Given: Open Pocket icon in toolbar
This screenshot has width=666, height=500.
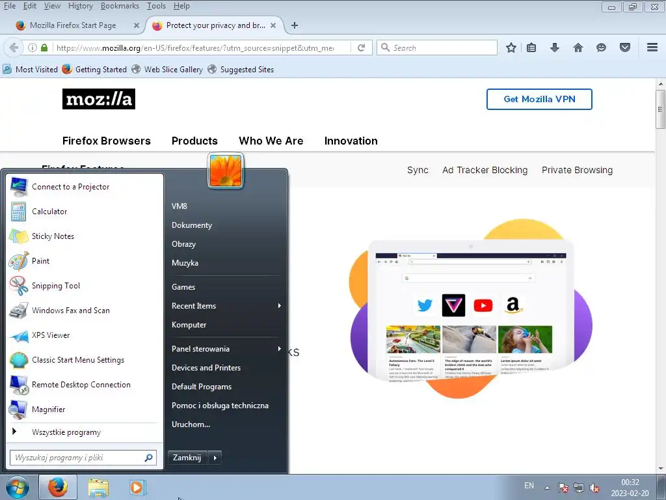Looking at the screenshot, I should coord(625,48).
